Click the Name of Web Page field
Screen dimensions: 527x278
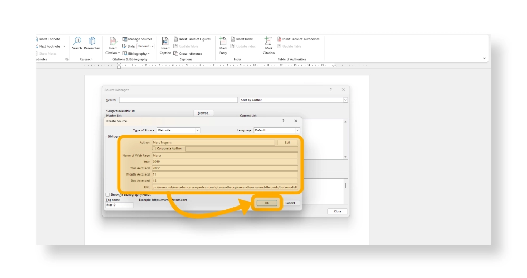pyautogui.click(x=225, y=155)
